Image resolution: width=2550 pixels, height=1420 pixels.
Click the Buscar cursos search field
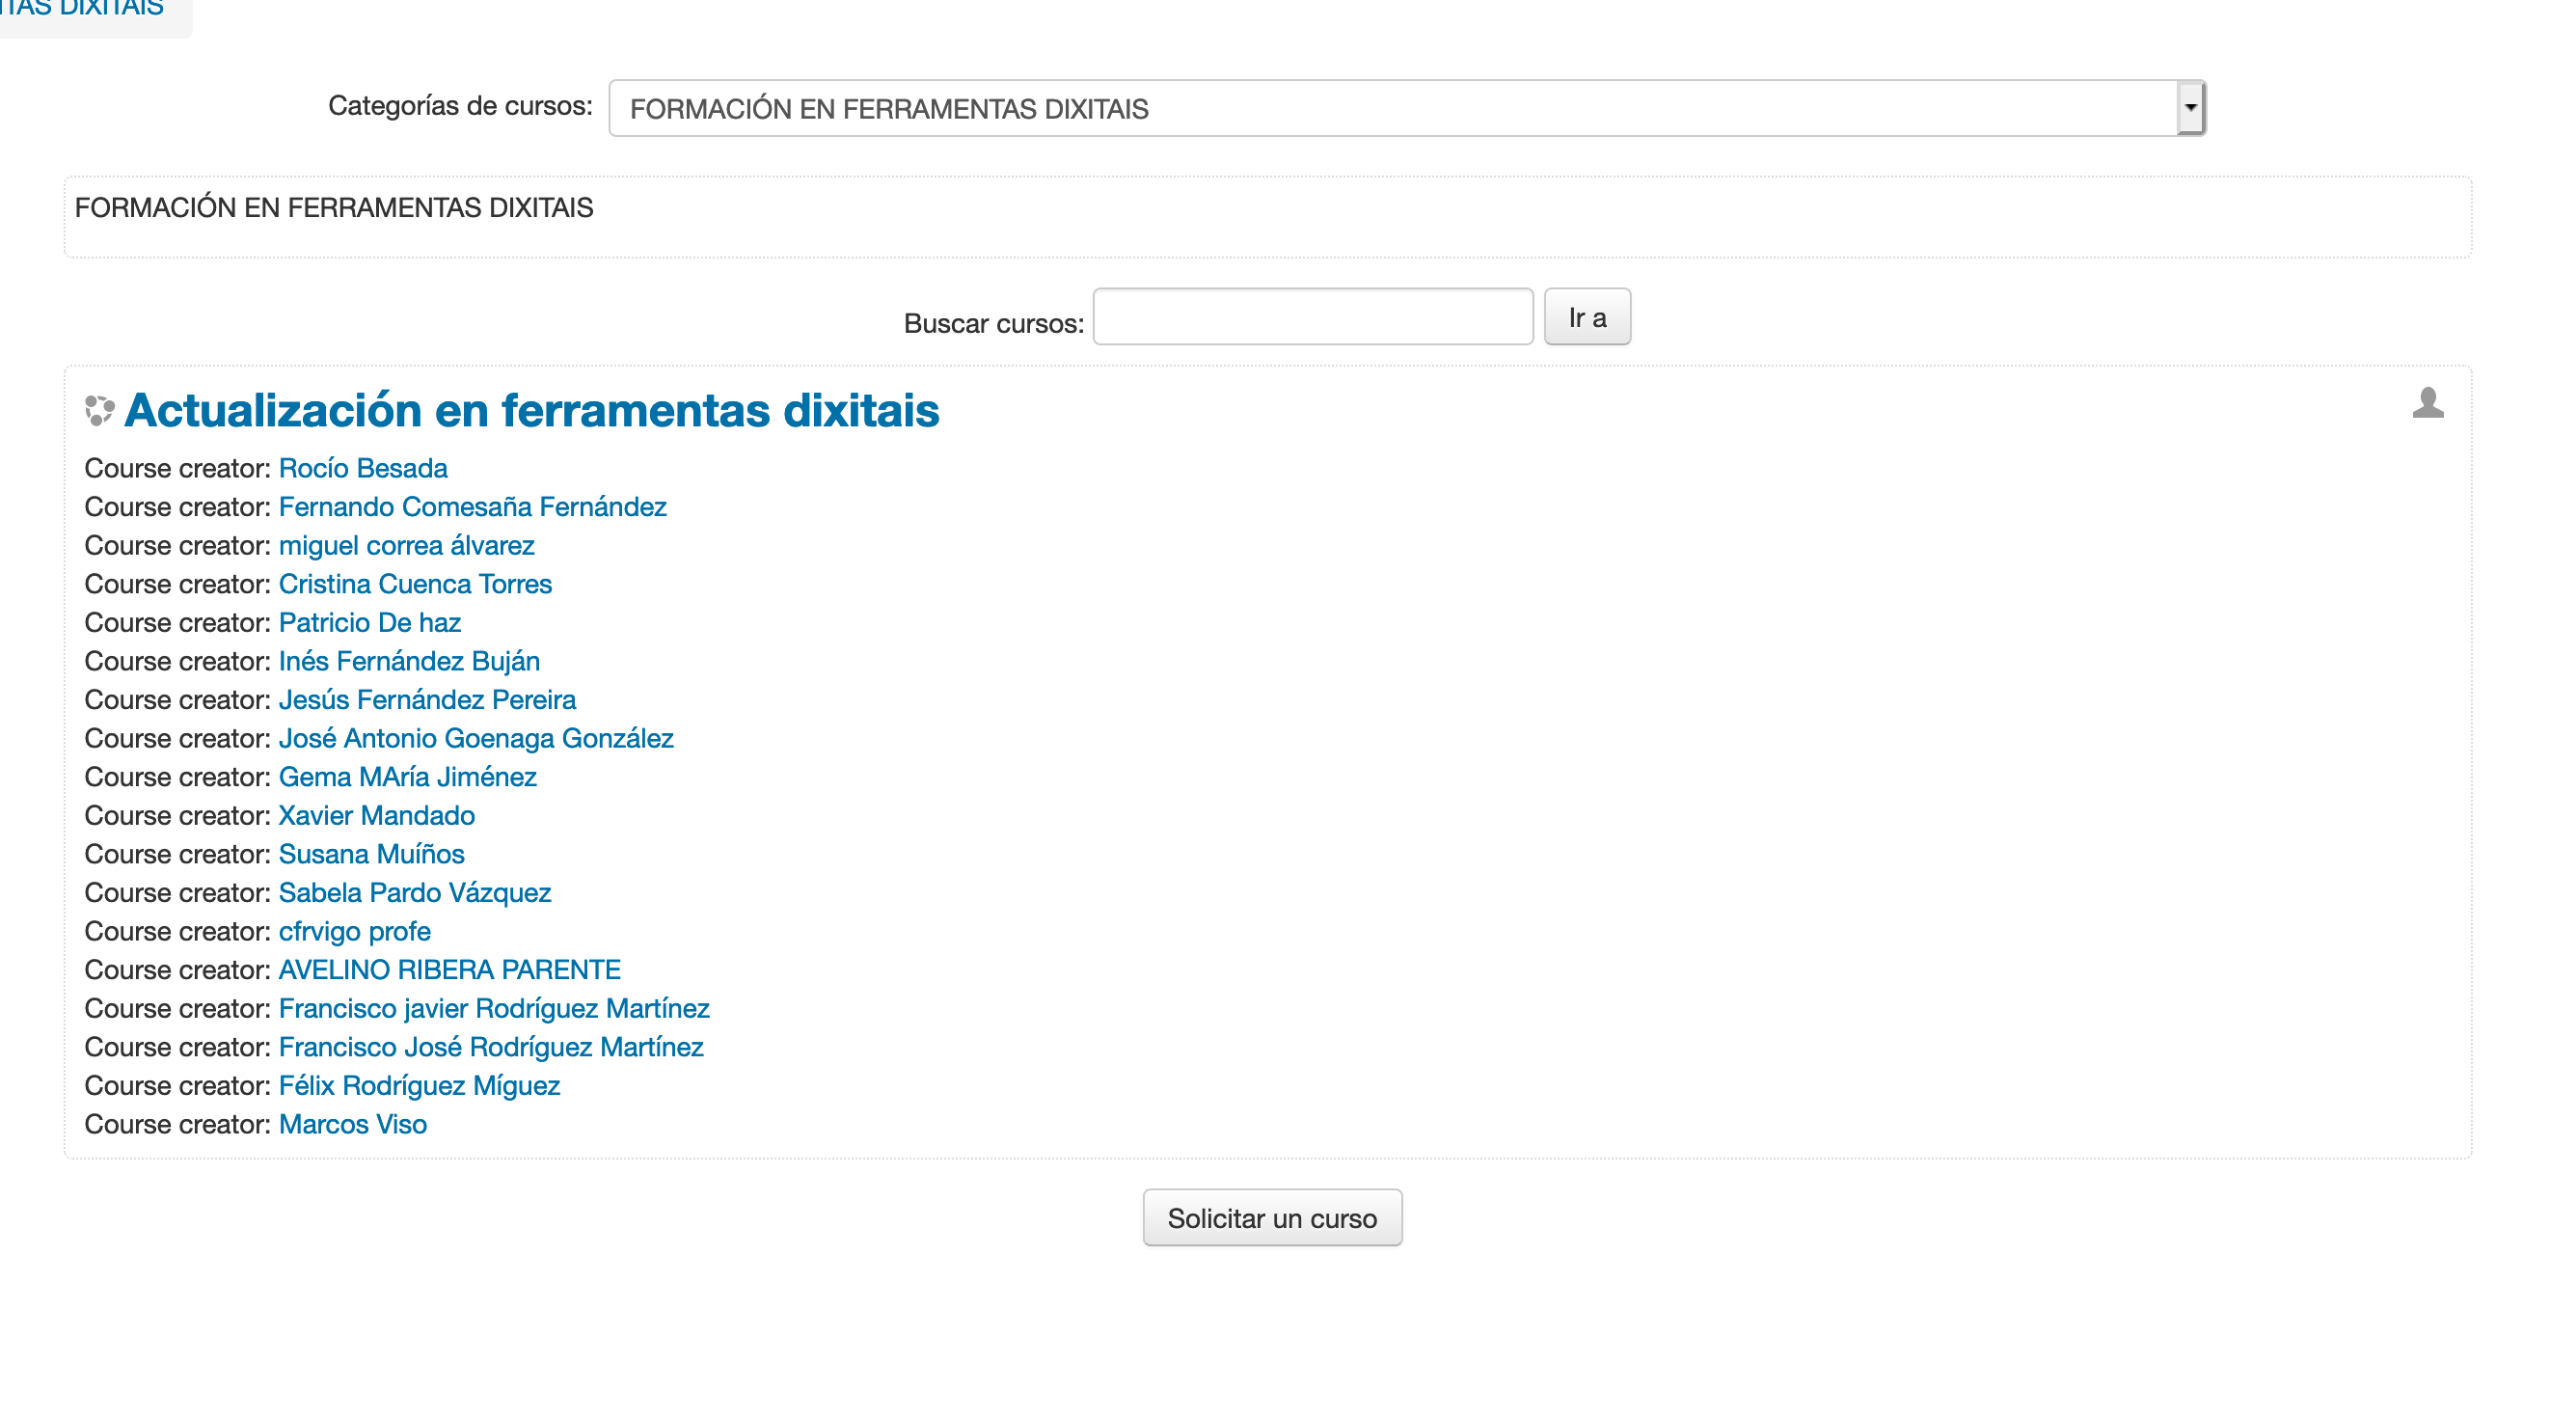1313,316
